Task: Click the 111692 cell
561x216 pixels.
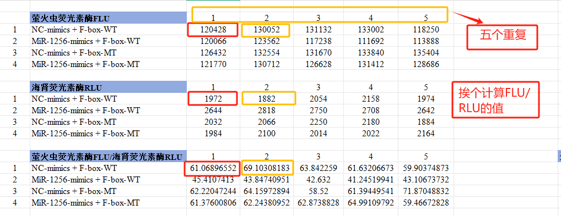Action: [371, 41]
